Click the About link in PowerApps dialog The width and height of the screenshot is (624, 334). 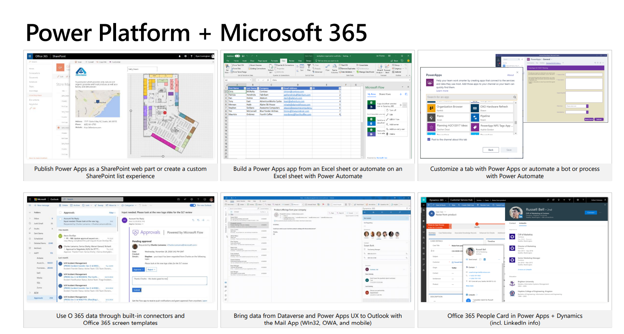coord(510,75)
